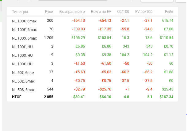Click the Рейк column header
Screen dimensions: 187x131
(168, 12)
